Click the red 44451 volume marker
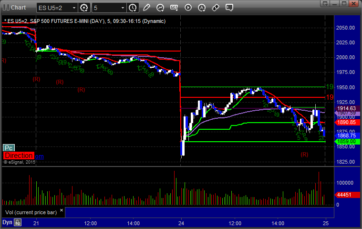This screenshot has width=362, height=229. coord(346,195)
